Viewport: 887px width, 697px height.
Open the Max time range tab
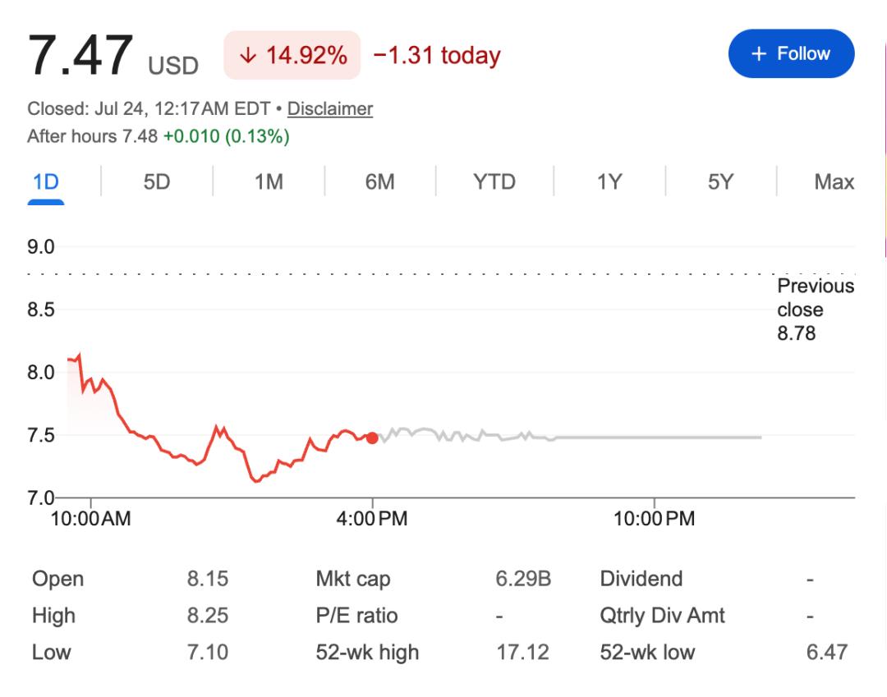point(834,182)
